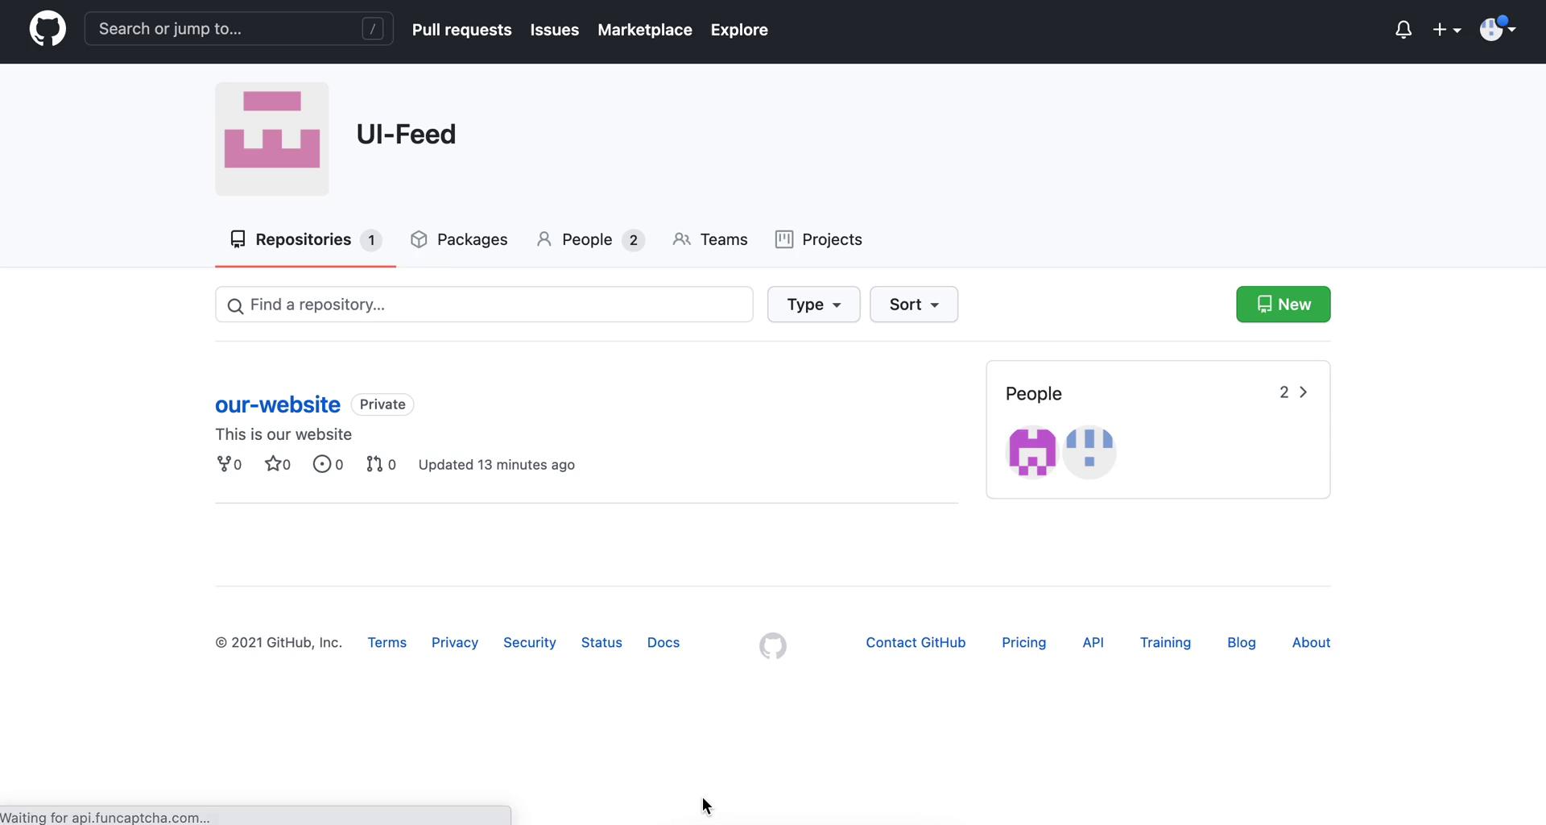Open the user avatar menu
The height and width of the screenshot is (825, 1546).
click(1498, 29)
